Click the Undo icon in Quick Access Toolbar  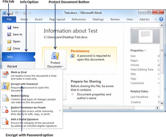[x=16, y=13]
